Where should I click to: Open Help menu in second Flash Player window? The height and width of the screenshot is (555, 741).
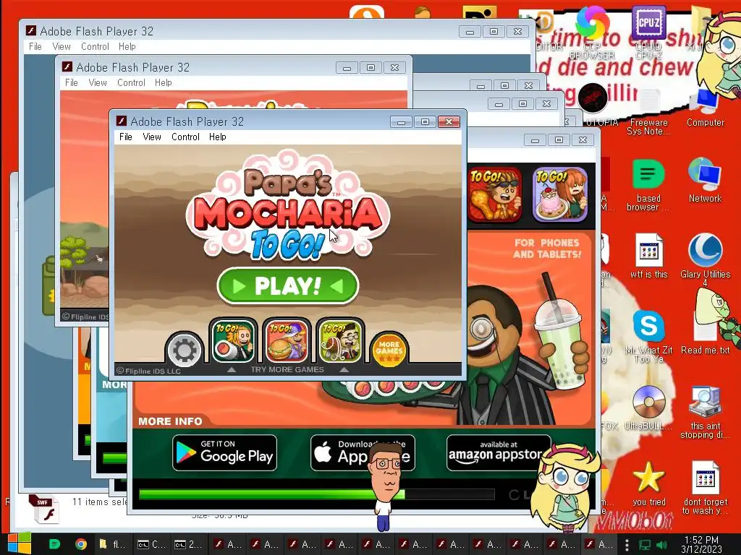click(163, 82)
